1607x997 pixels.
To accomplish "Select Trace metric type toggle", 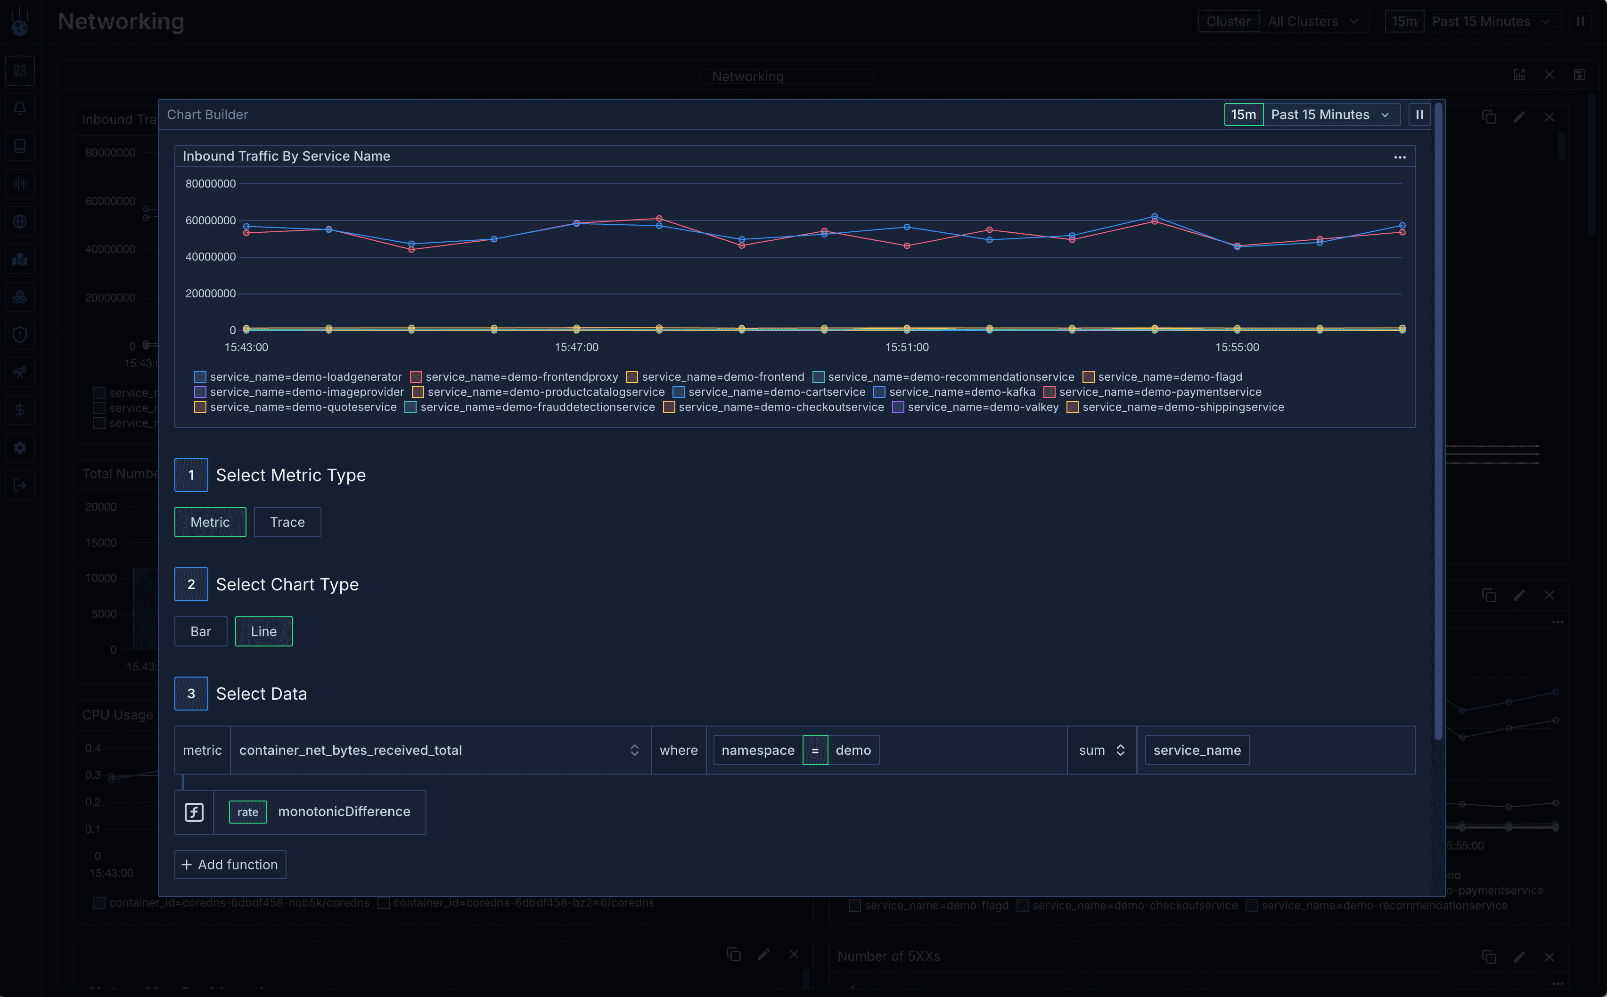I will [287, 522].
